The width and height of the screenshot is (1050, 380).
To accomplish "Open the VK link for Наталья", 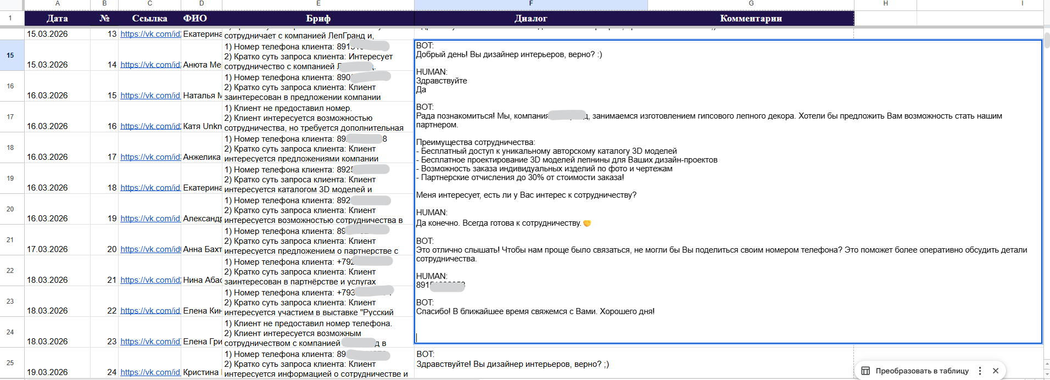I will [x=150, y=96].
